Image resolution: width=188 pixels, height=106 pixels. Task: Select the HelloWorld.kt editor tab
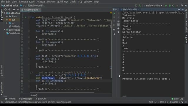(x=31, y=10)
